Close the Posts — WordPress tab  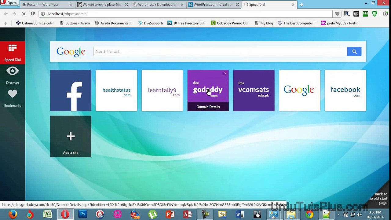[x=71, y=5]
